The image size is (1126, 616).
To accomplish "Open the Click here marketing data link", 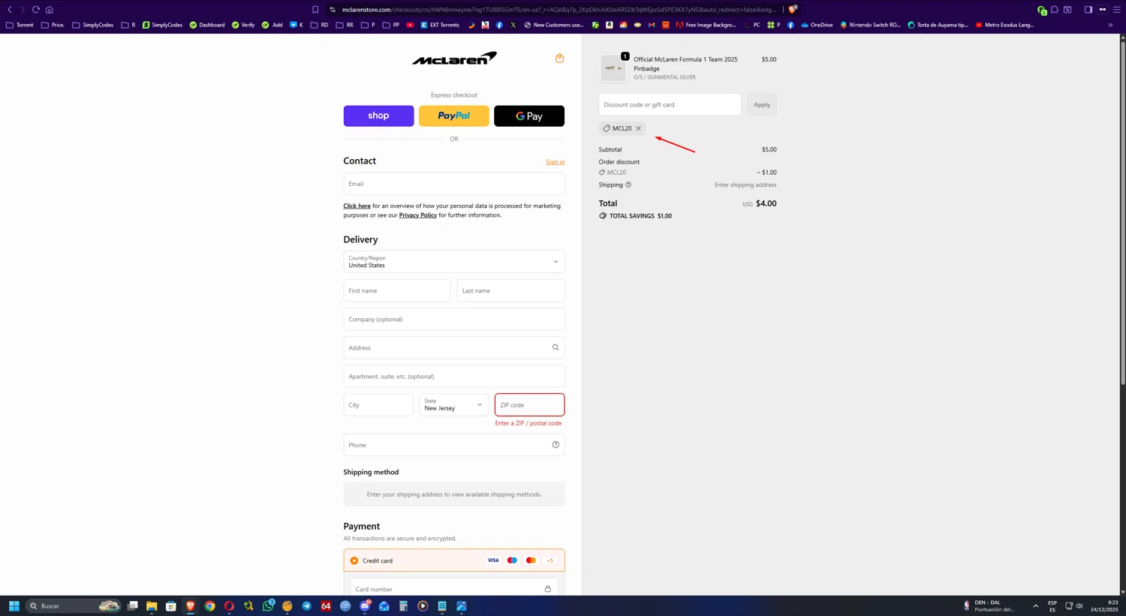I will [357, 206].
